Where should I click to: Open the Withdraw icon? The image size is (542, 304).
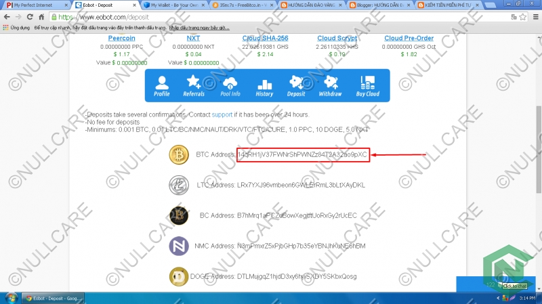tap(331, 85)
